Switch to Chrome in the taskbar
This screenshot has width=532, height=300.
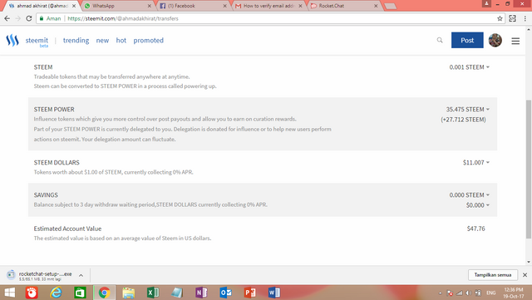pos(104,293)
